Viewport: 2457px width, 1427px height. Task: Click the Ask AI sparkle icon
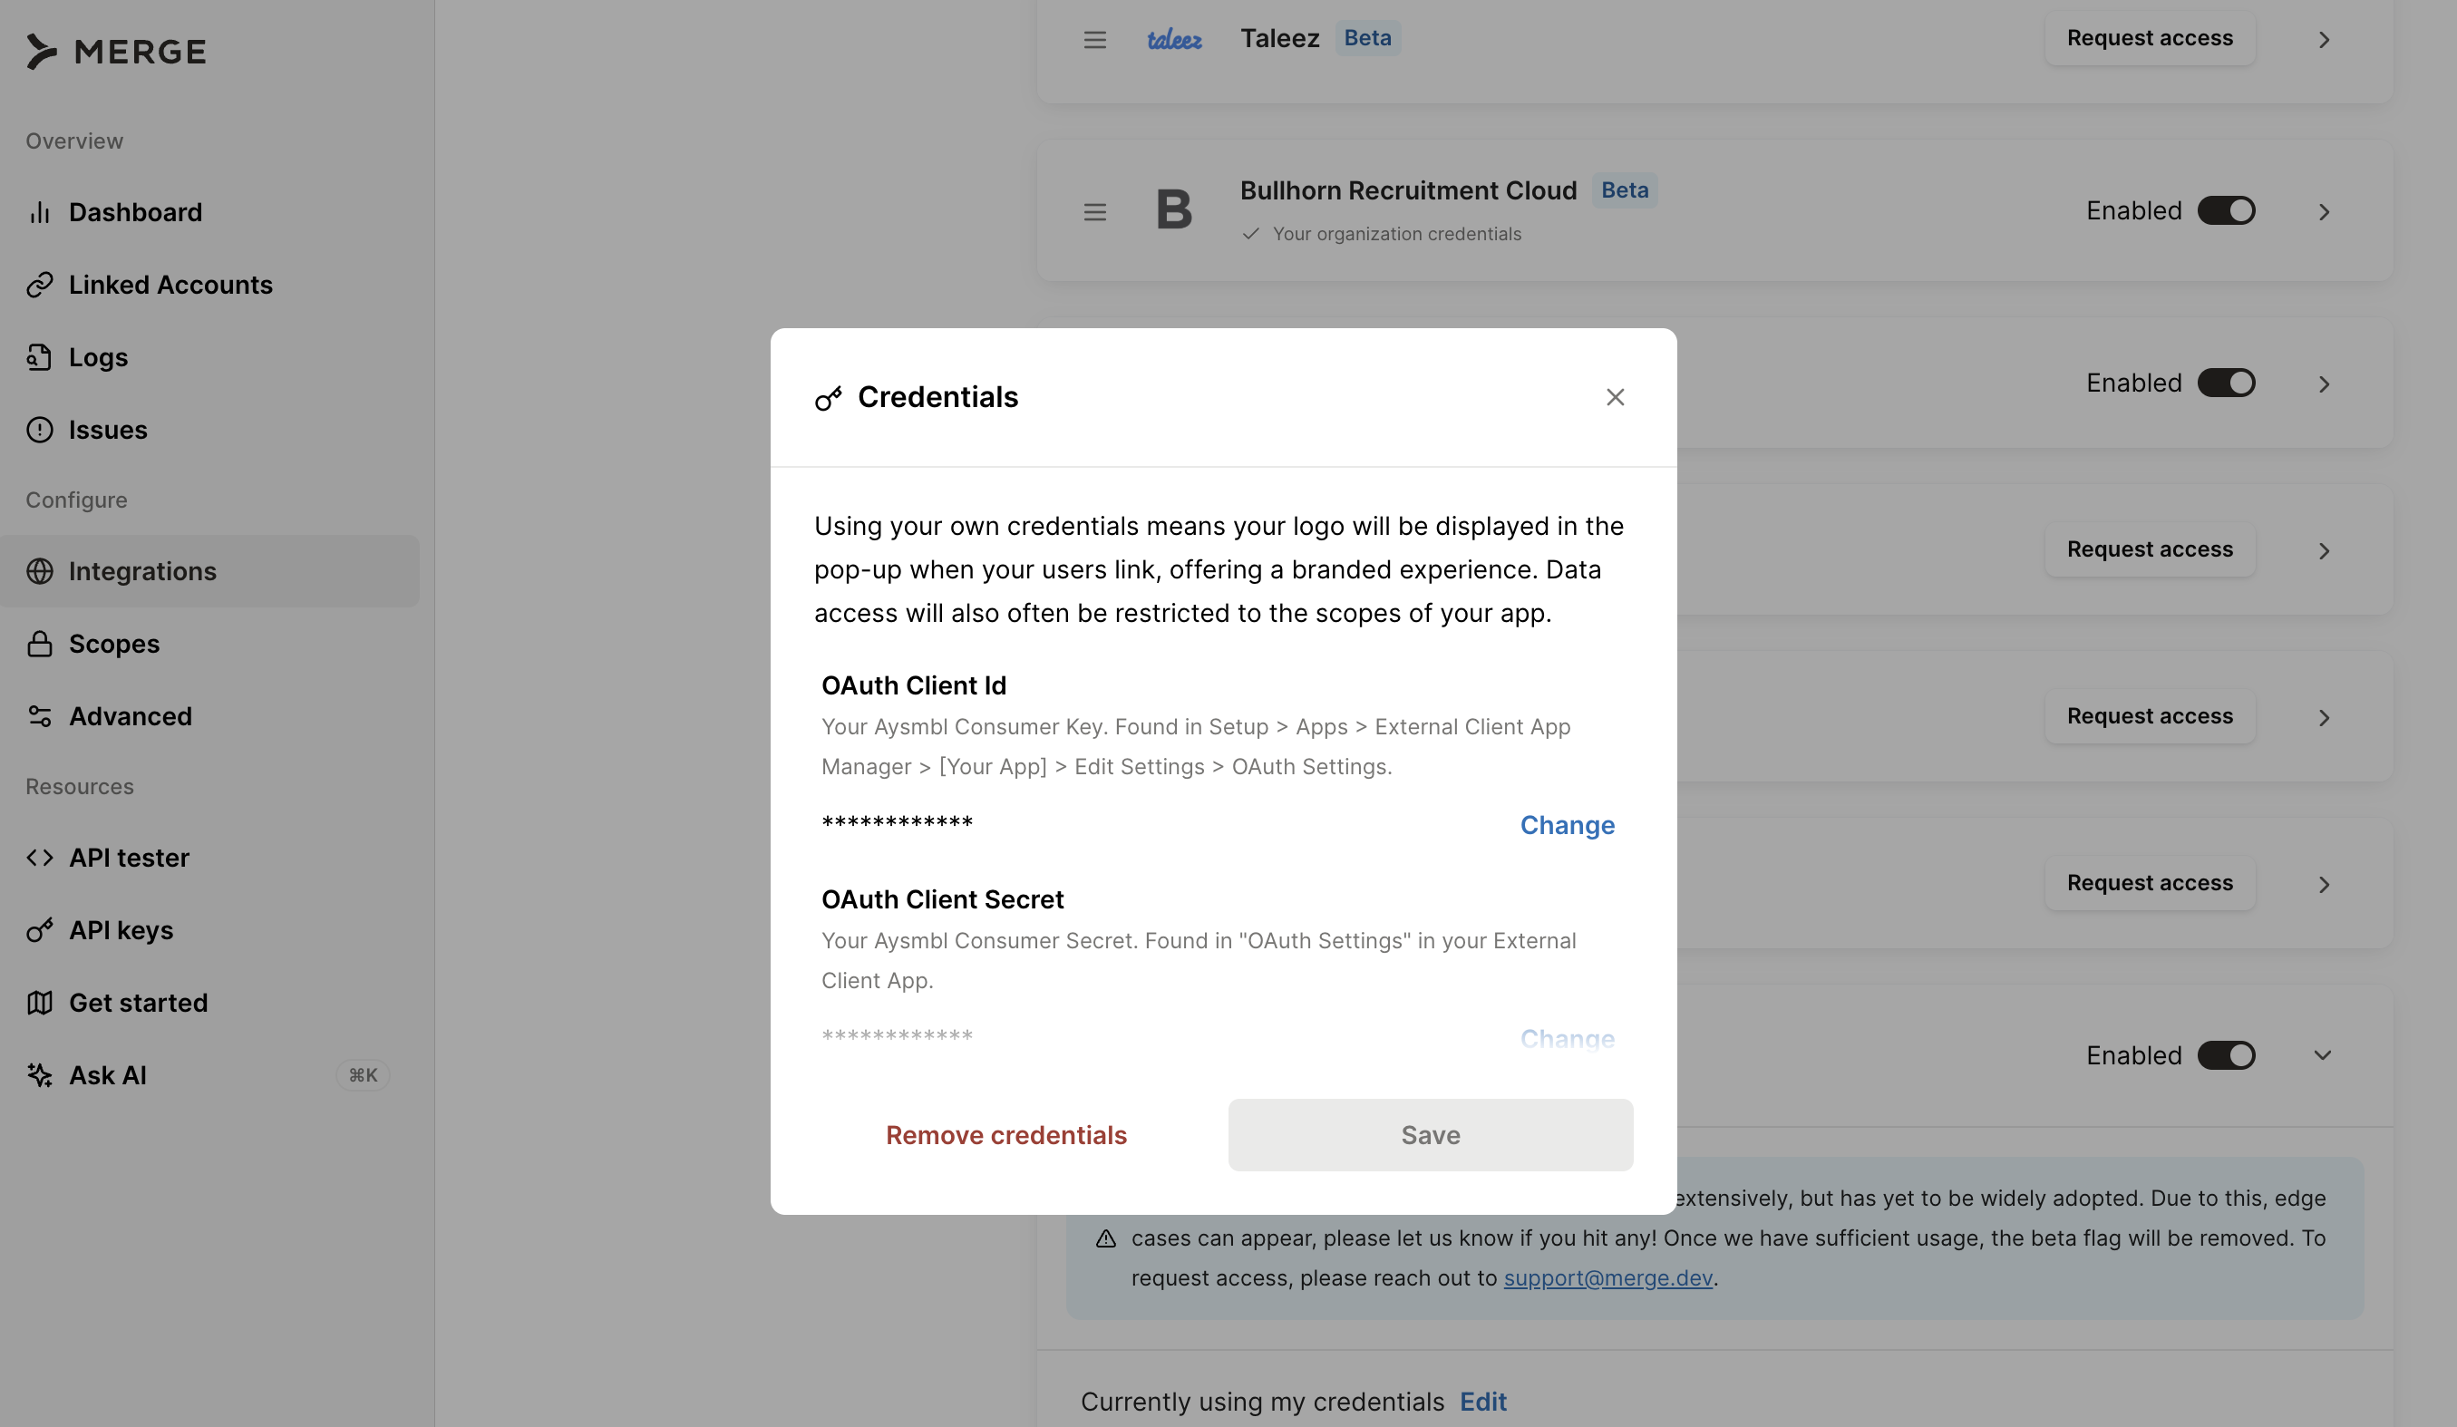click(x=39, y=1075)
